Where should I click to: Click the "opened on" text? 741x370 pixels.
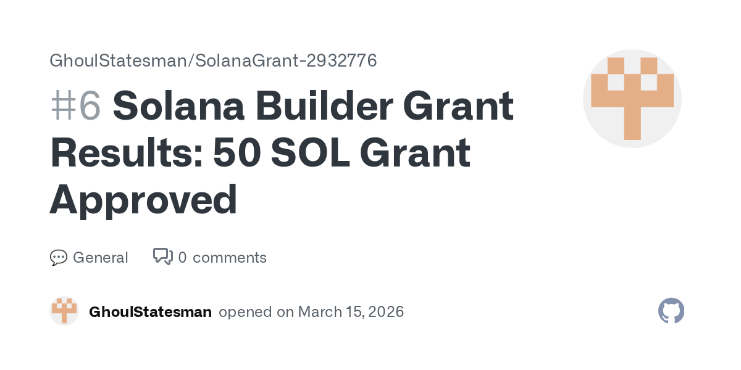tap(256, 312)
